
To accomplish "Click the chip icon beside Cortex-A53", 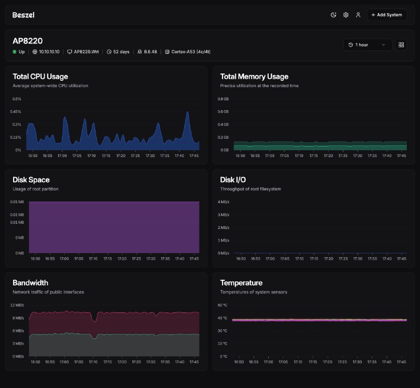I will (167, 51).
